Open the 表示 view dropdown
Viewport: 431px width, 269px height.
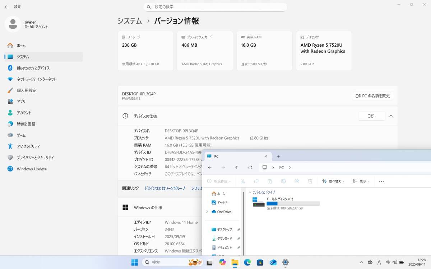coord(361,181)
